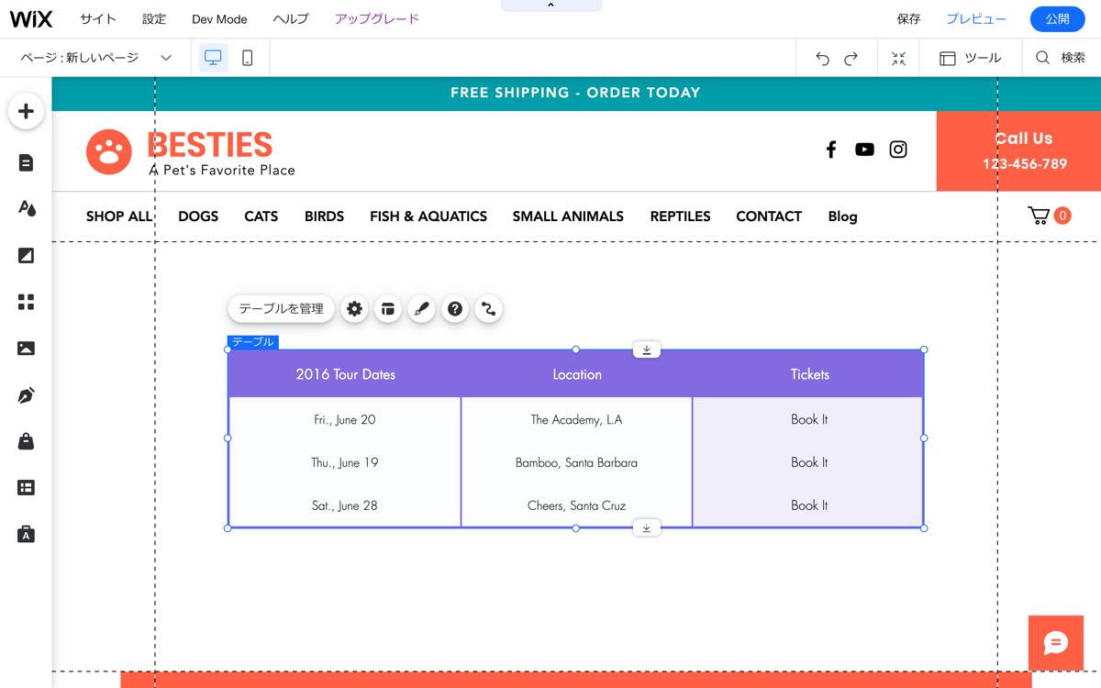Open the Ascend business briefcase icon in sidebar
1101x688 pixels.
26,534
